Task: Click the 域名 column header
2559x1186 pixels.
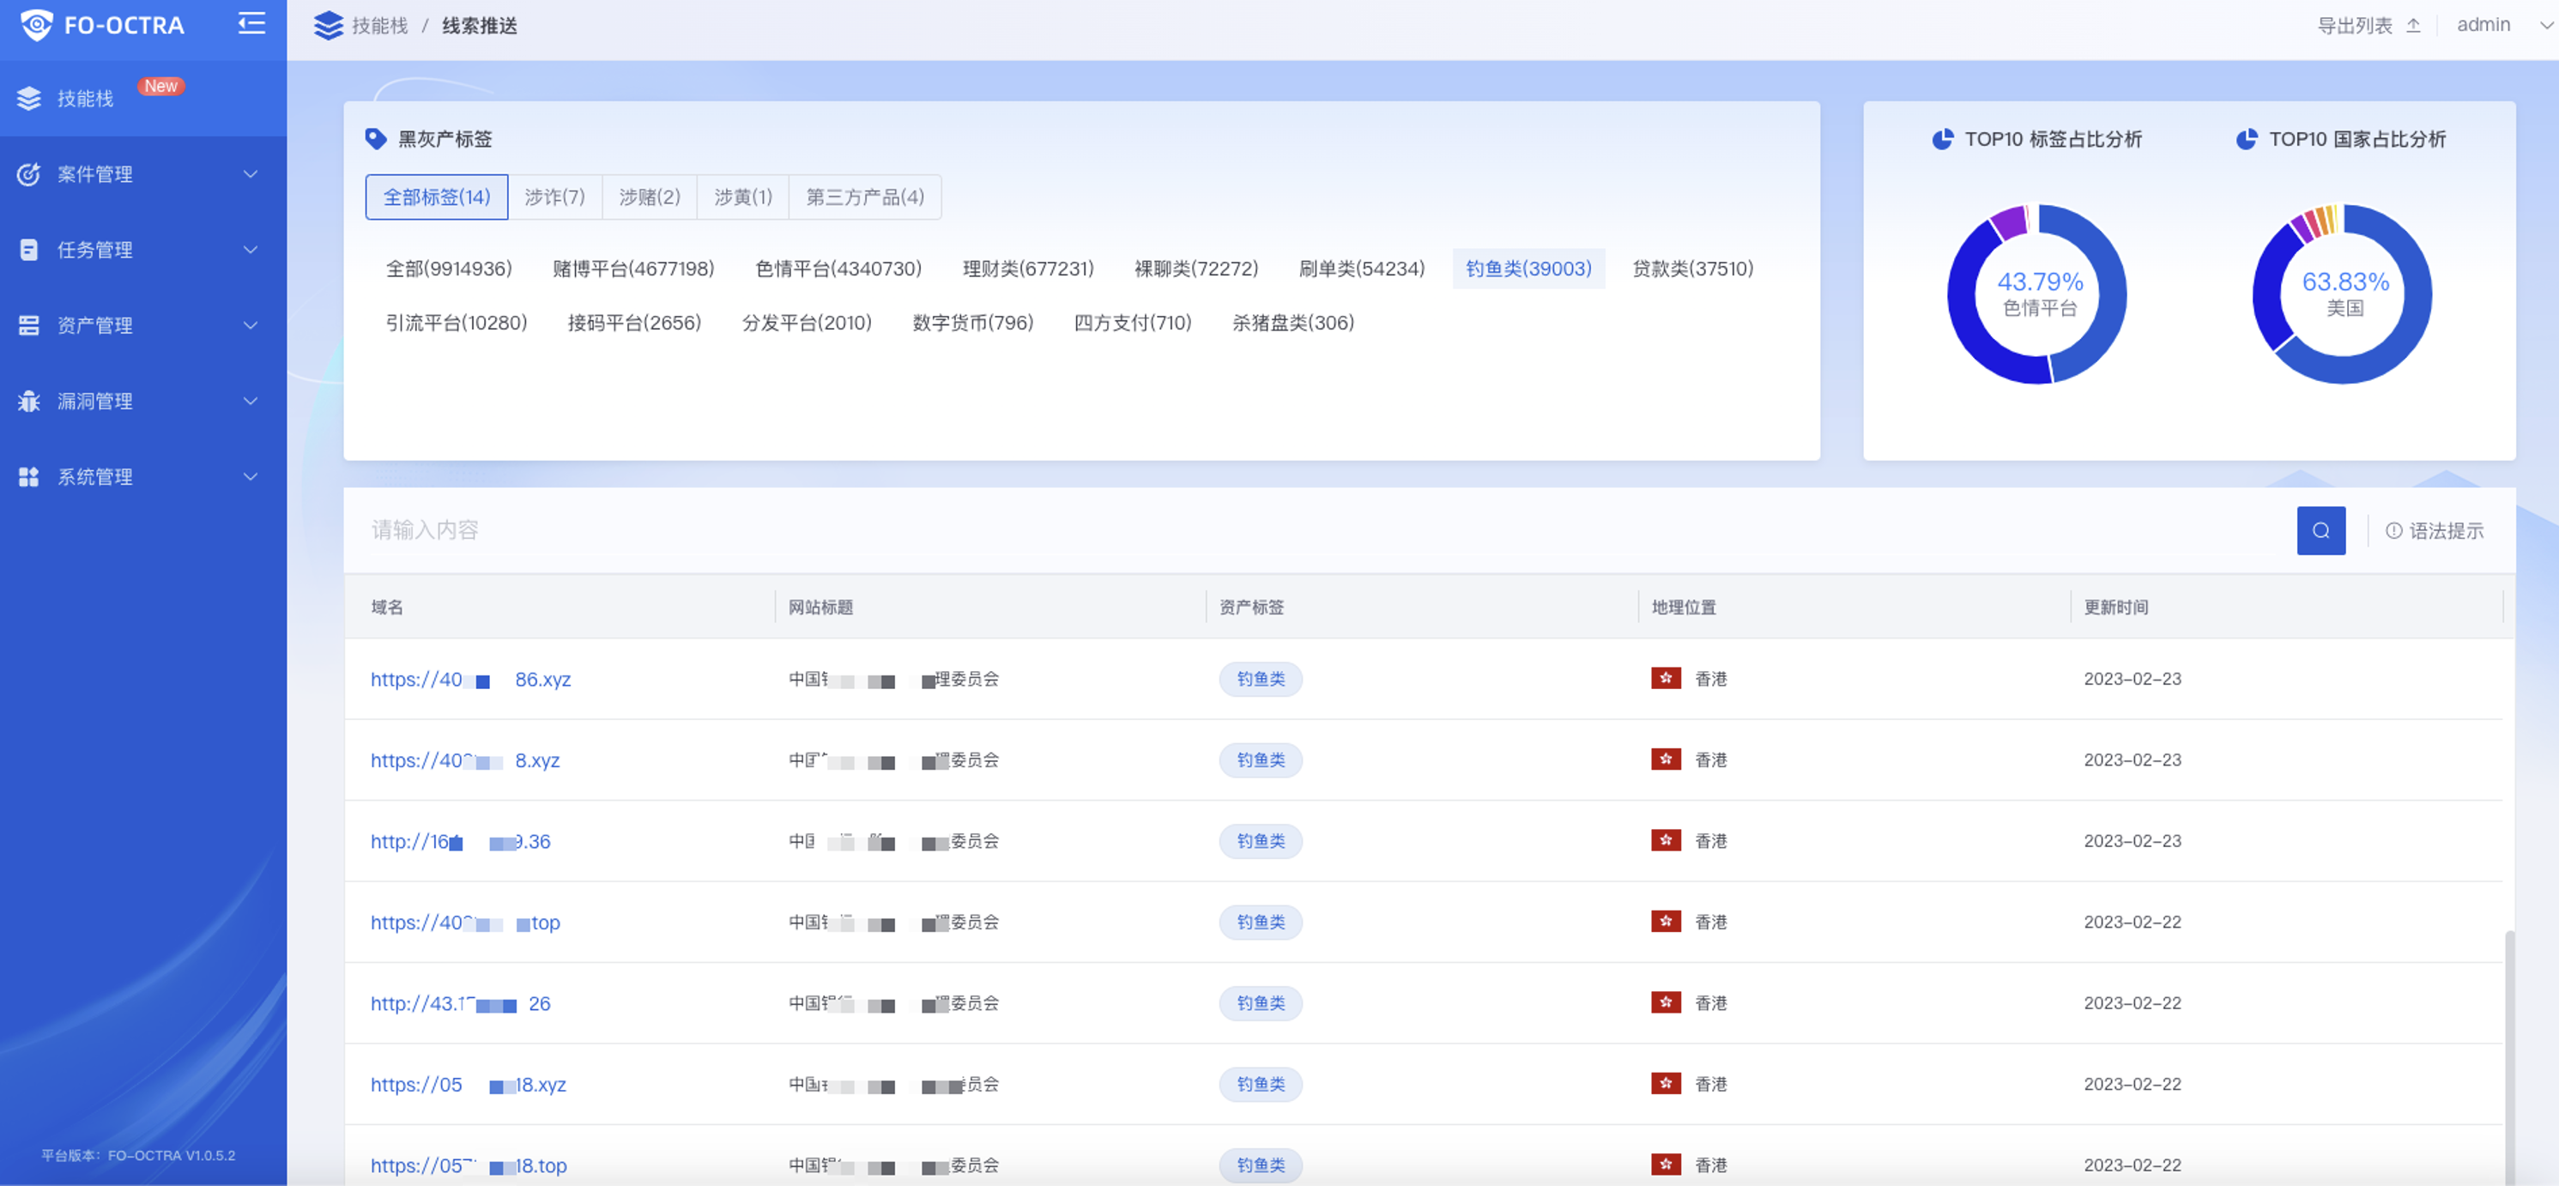Action: click(x=387, y=607)
